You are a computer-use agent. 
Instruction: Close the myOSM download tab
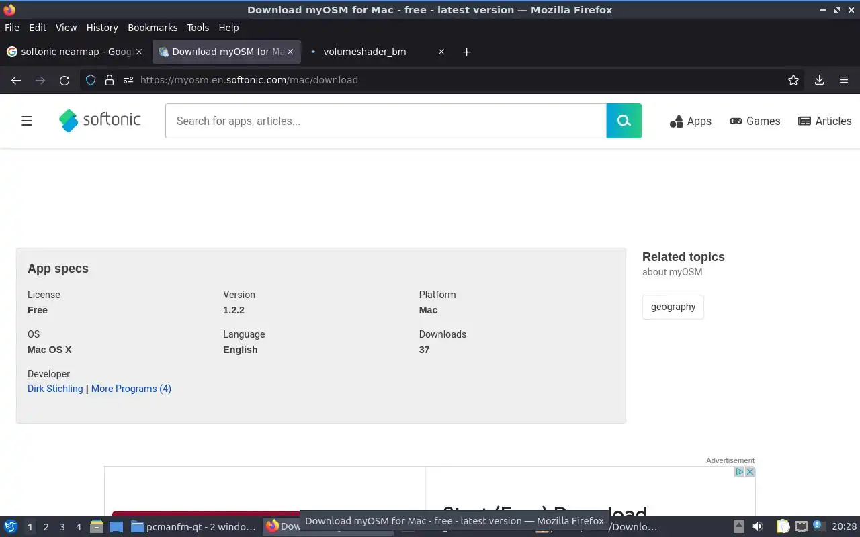click(290, 52)
